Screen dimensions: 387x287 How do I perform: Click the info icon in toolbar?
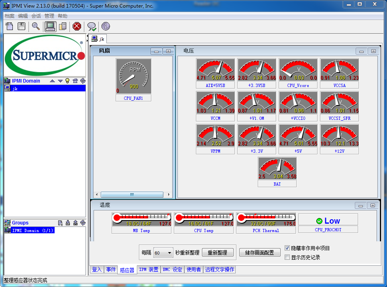[106, 26]
